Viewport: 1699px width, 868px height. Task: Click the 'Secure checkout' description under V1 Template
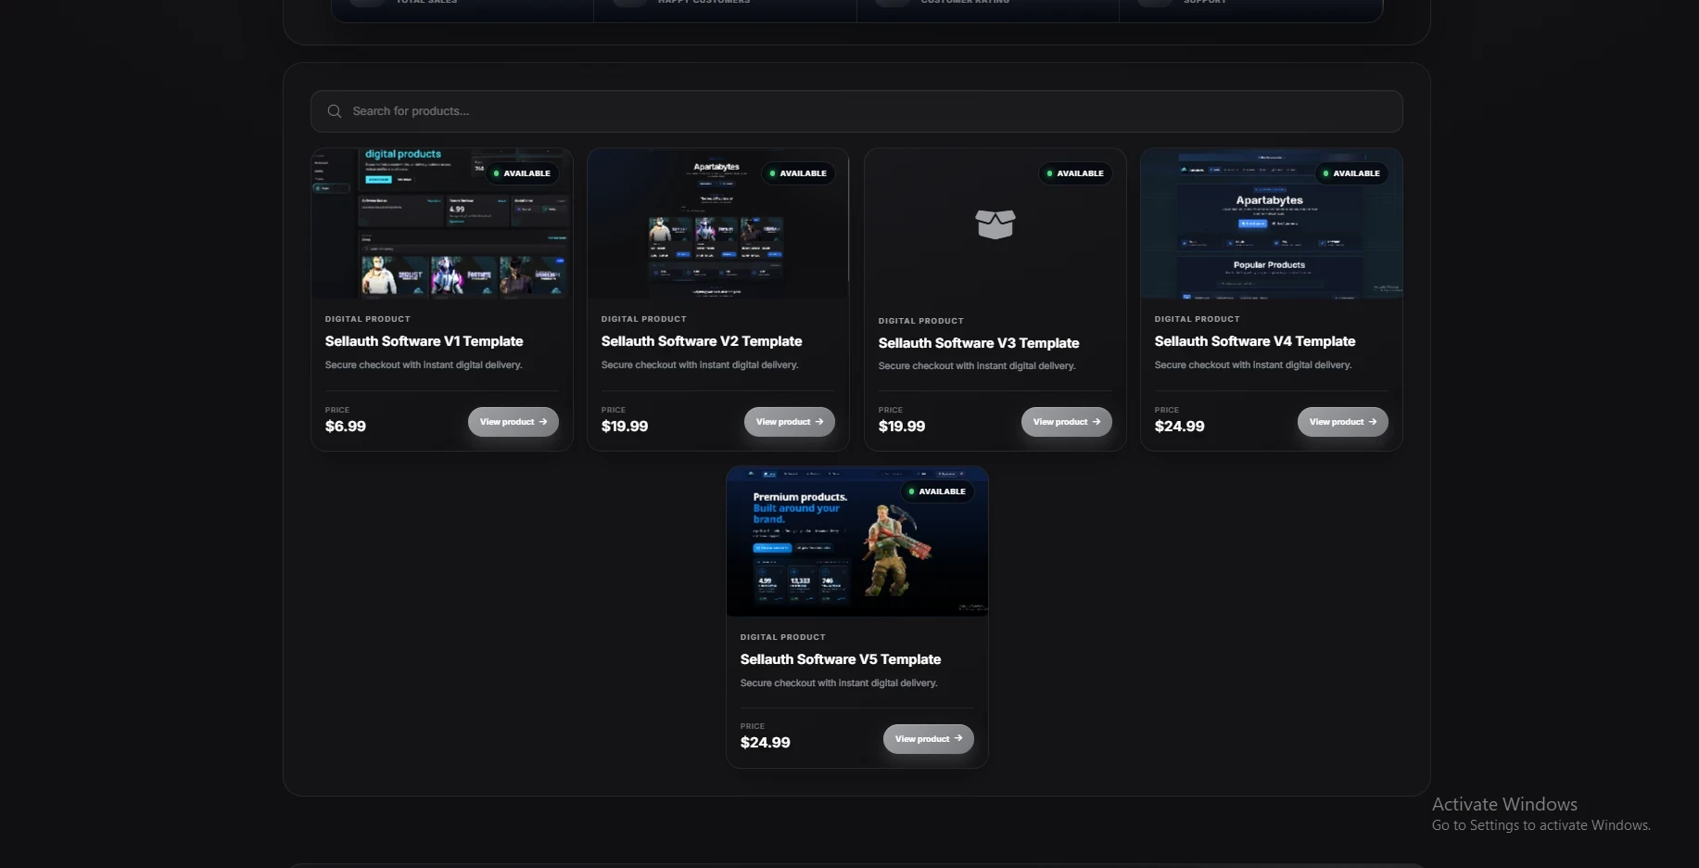point(424,365)
